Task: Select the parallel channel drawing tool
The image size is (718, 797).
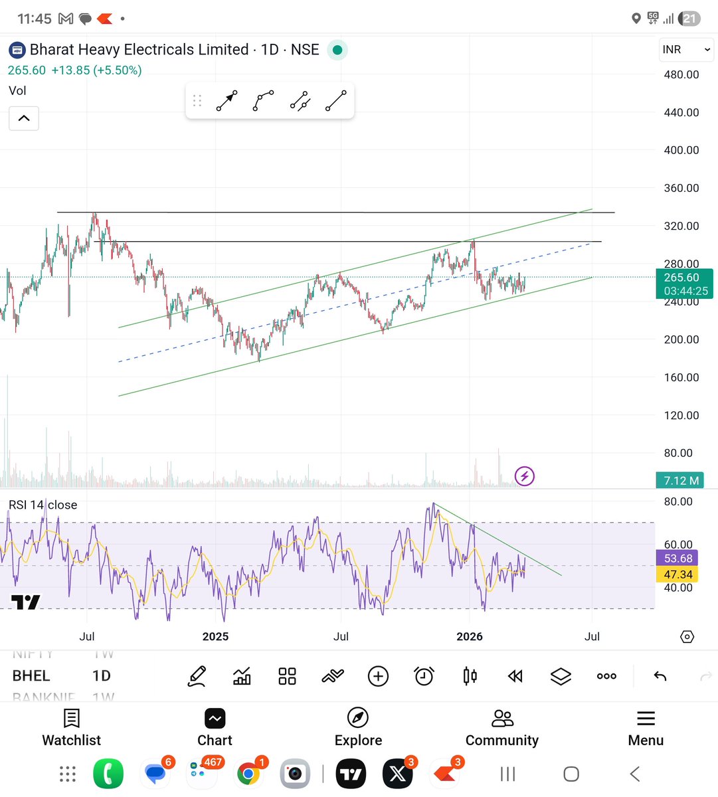Action: (x=300, y=101)
